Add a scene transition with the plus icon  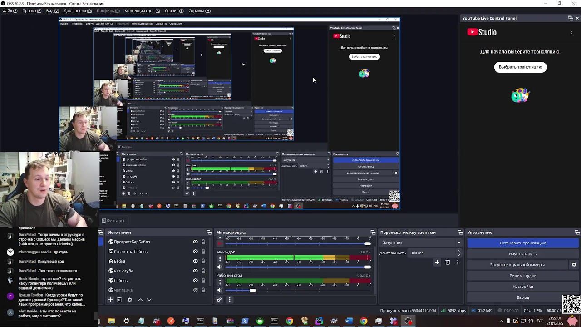pos(437,262)
